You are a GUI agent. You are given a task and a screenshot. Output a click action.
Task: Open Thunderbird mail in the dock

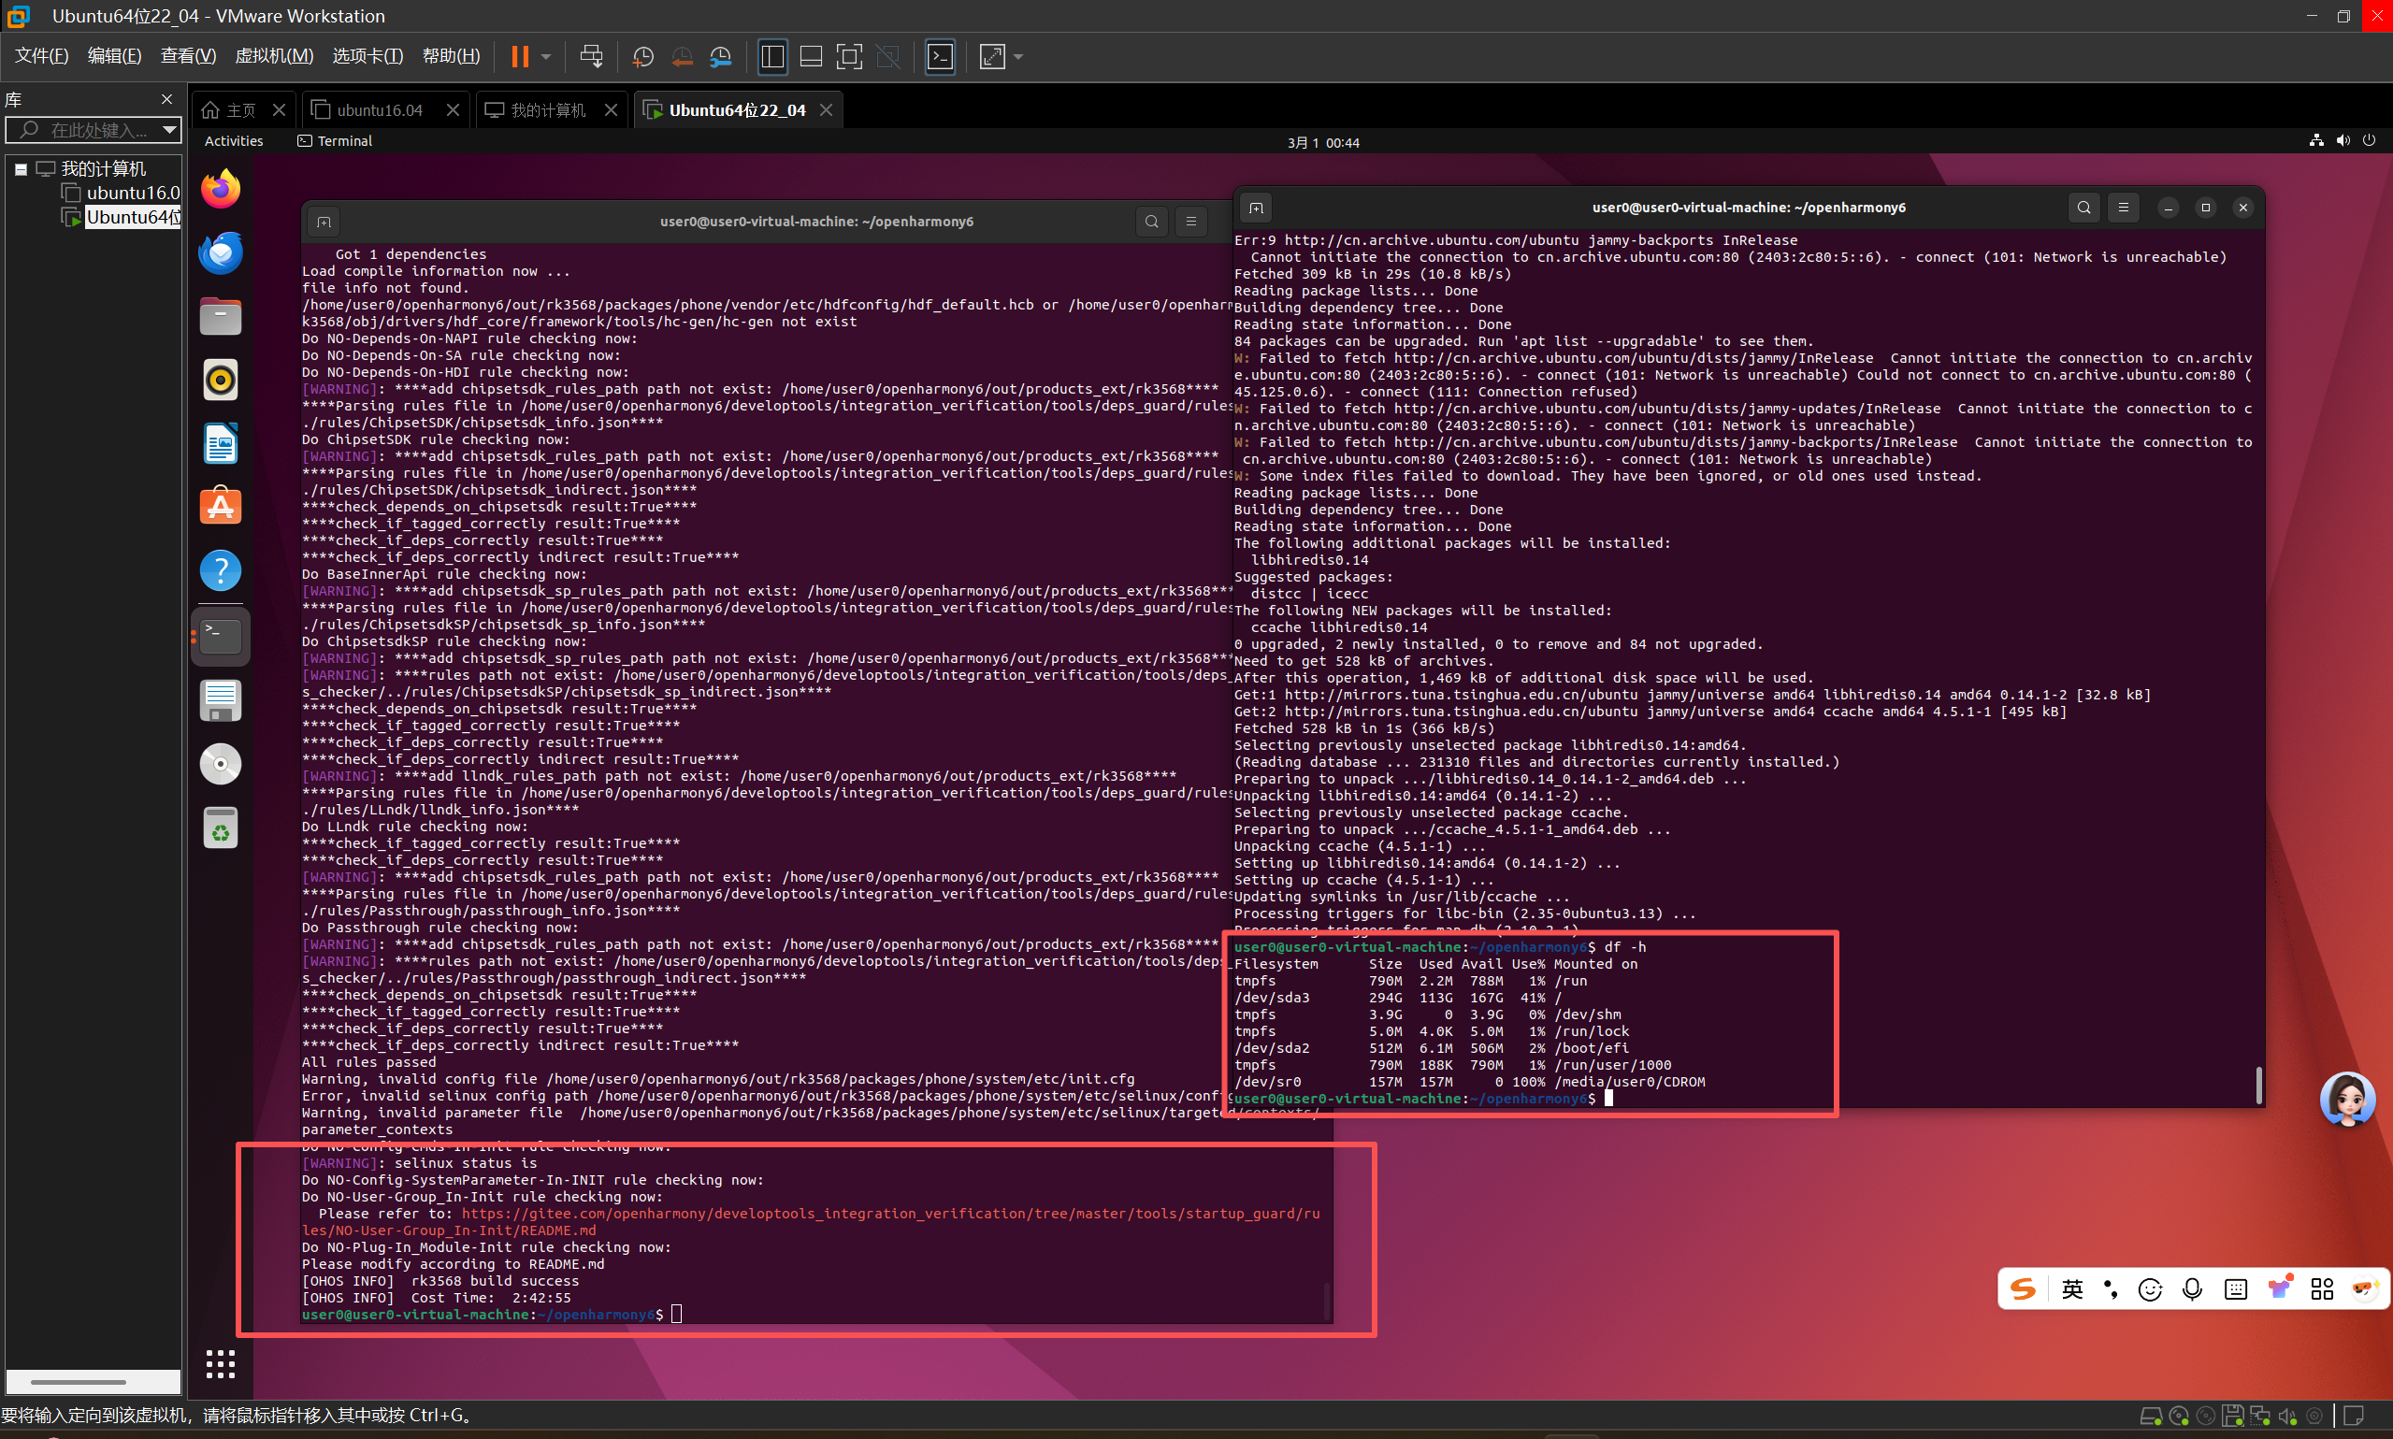coord(220,253)
